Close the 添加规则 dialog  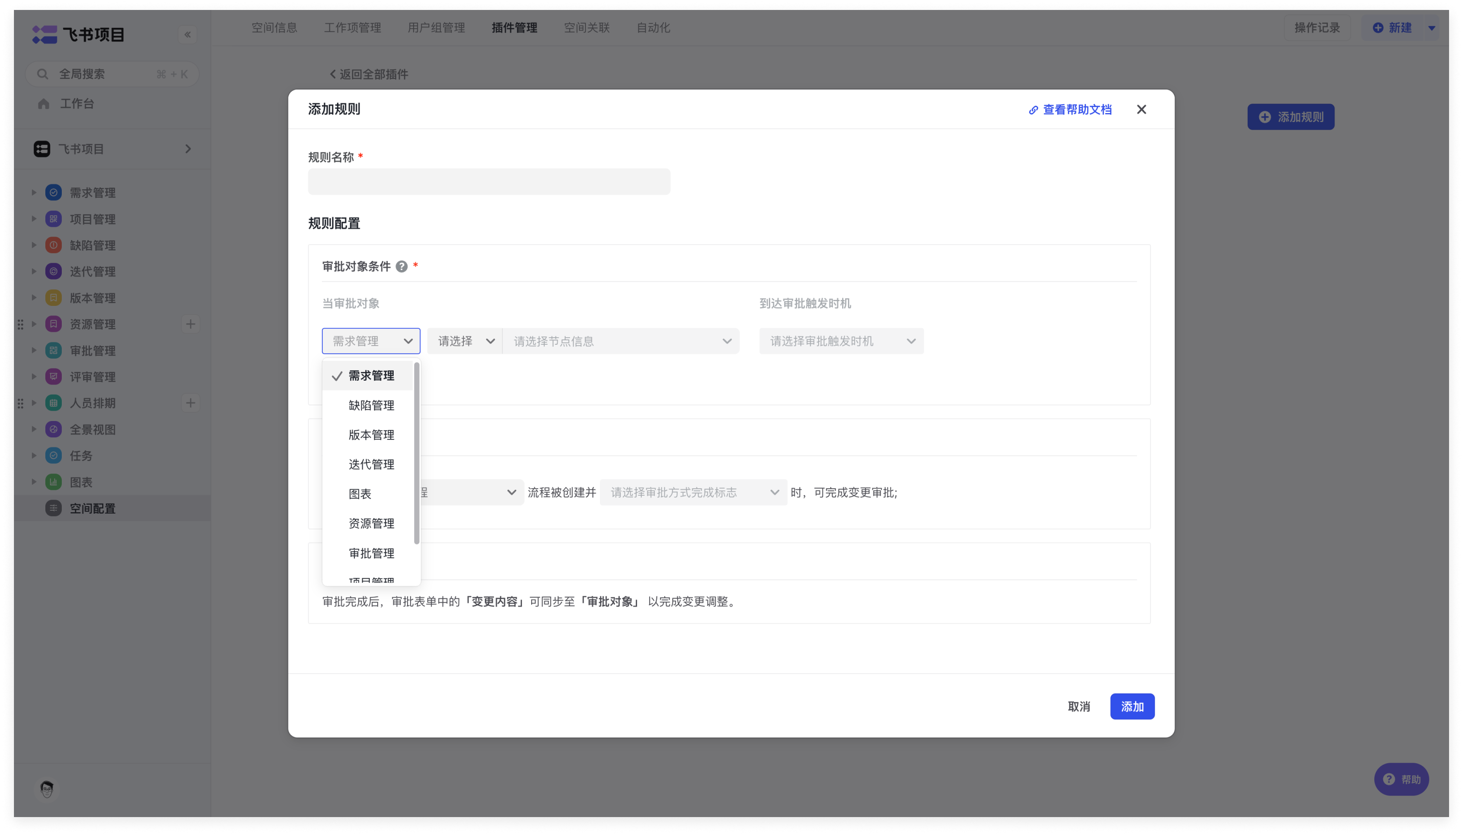pyautogui.click(x=1141, y=110)
